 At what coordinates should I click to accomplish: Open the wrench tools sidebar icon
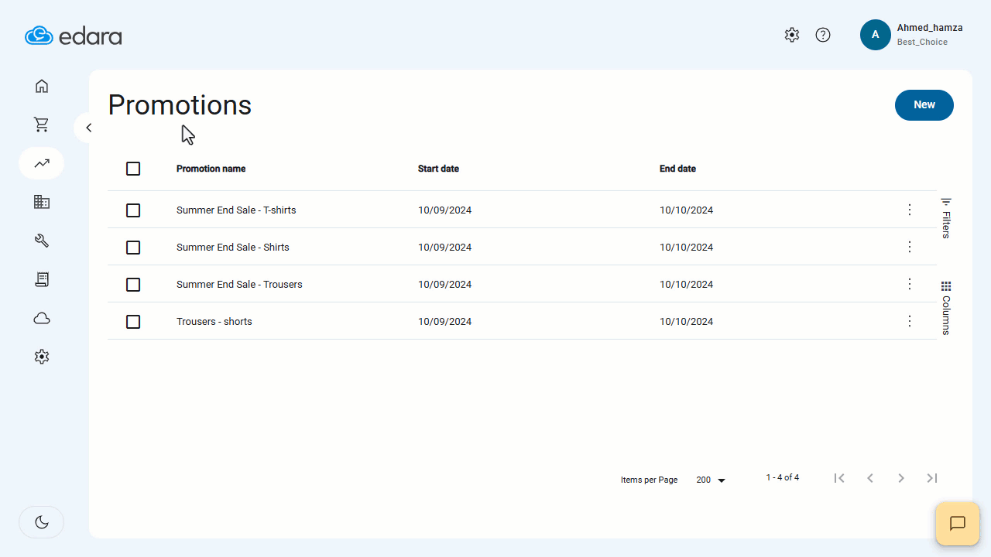click(x=42, y=241)
